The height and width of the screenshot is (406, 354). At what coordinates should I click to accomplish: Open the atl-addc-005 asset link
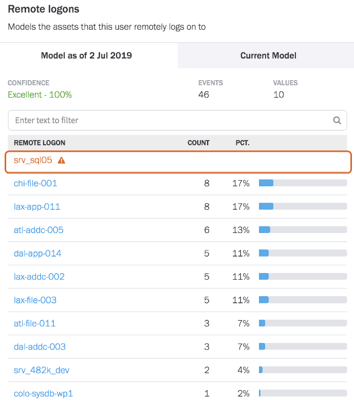[39, 230]
